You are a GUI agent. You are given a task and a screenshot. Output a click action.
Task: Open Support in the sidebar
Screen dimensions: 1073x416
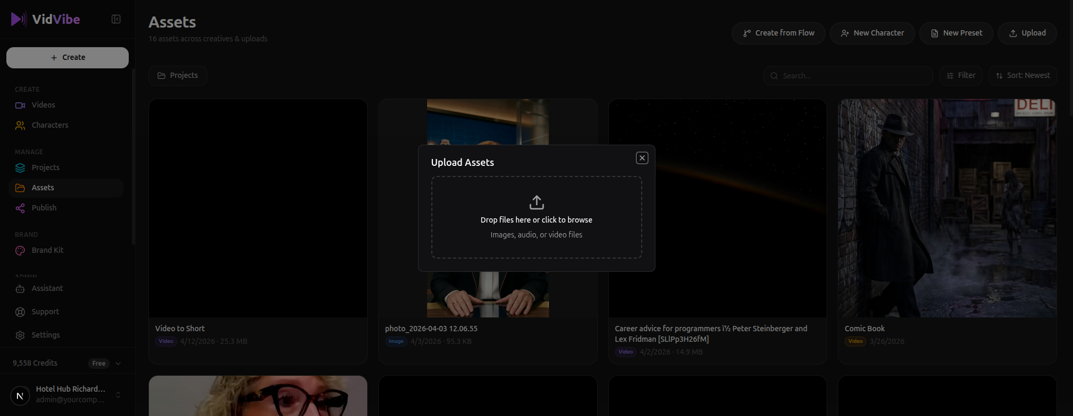coord(66,312)
